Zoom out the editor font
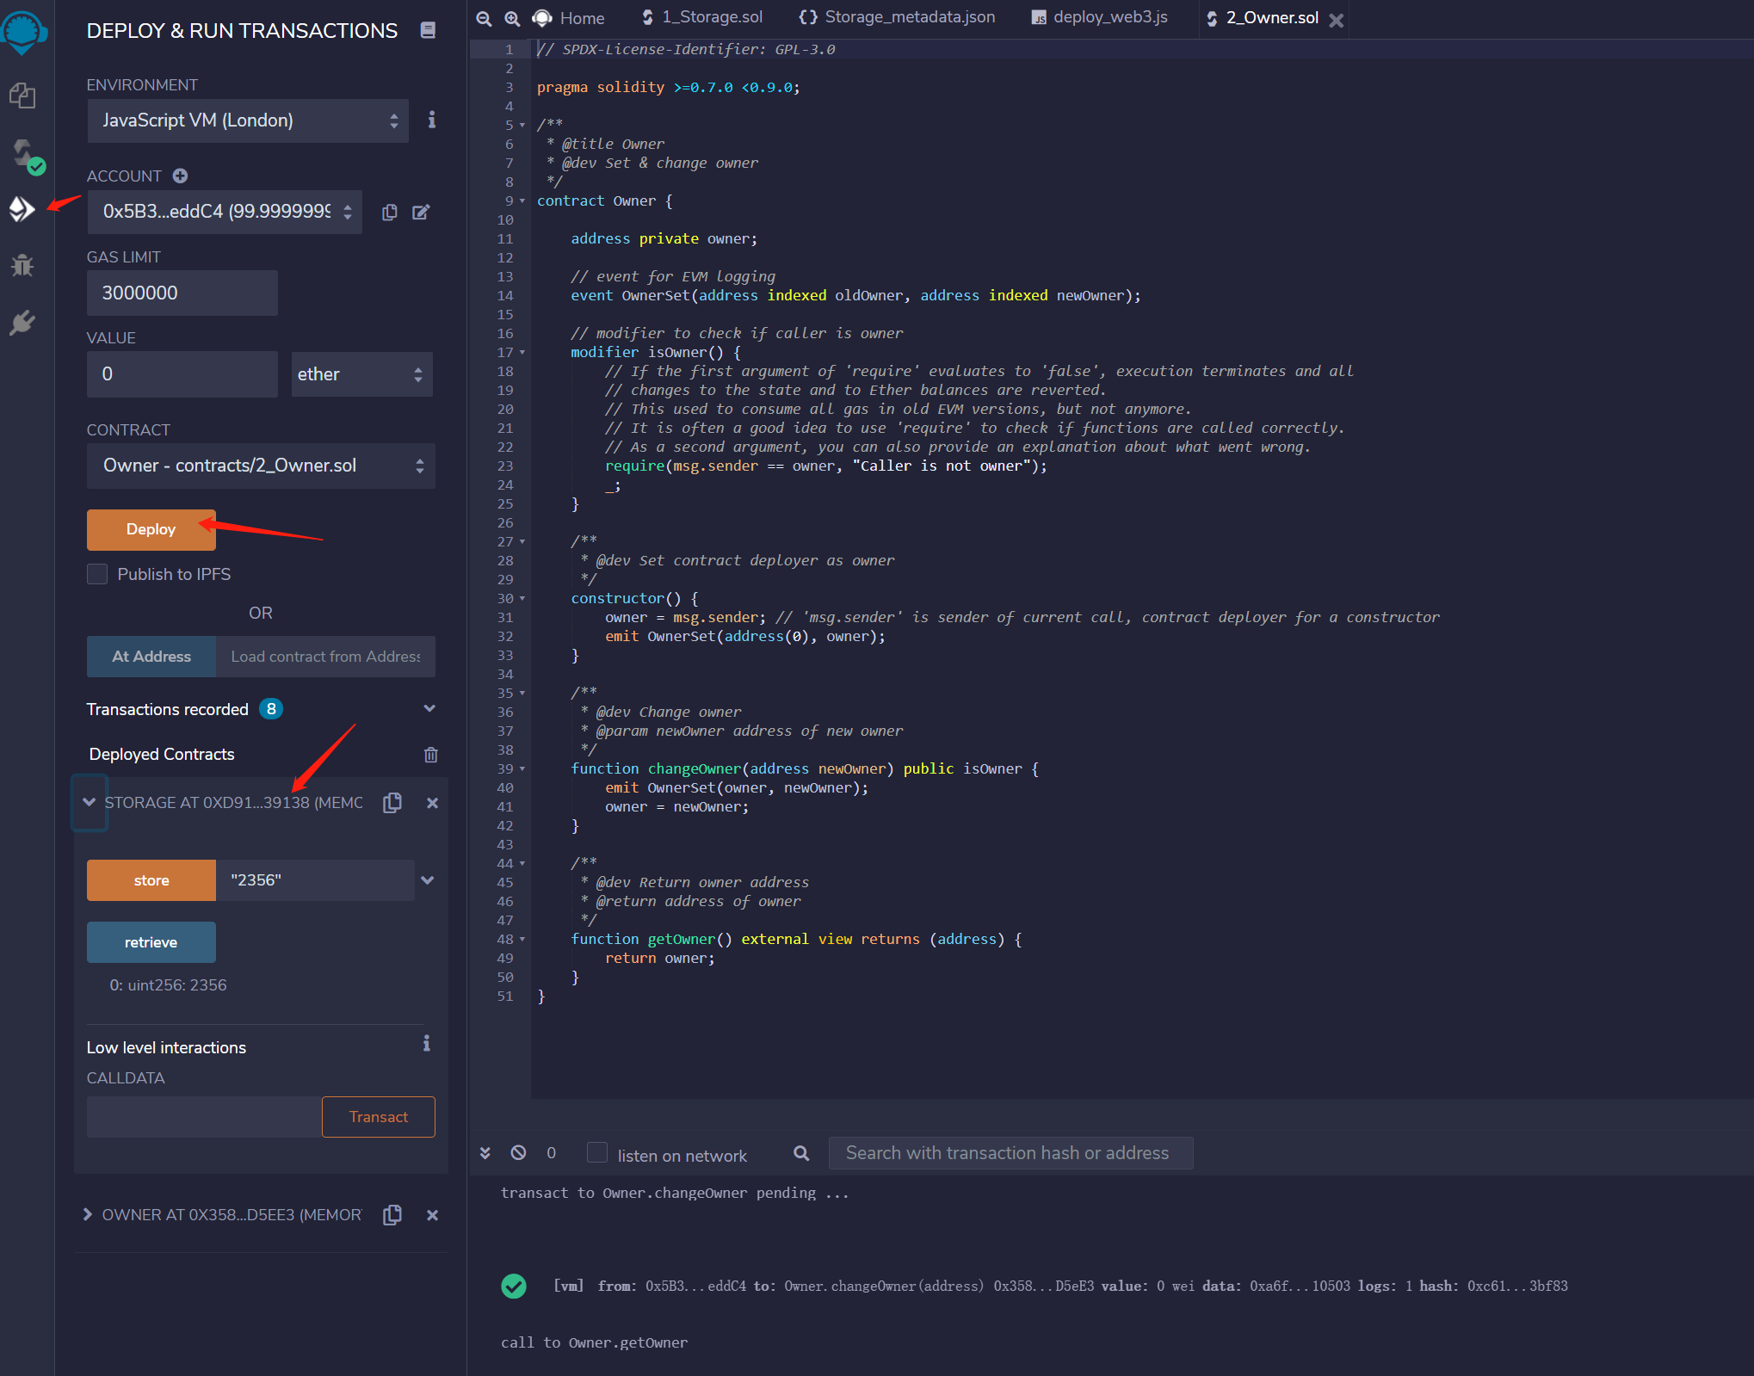 485,18
